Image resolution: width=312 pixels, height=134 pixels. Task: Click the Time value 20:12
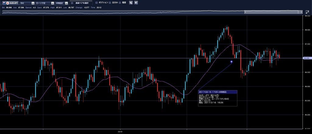(99, 7)
